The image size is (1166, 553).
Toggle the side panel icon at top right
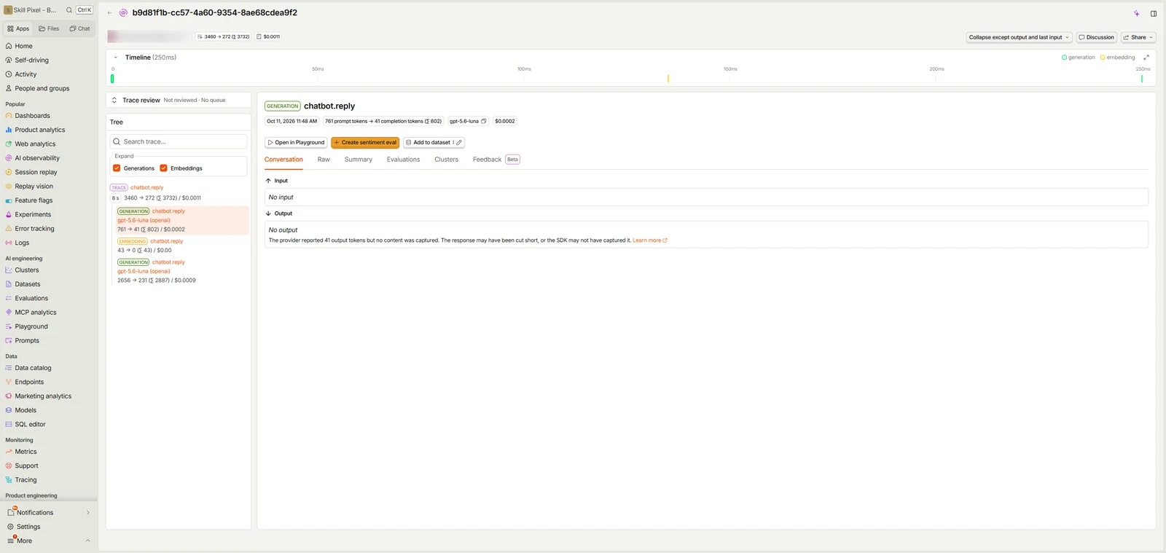tap(1154, 13)
